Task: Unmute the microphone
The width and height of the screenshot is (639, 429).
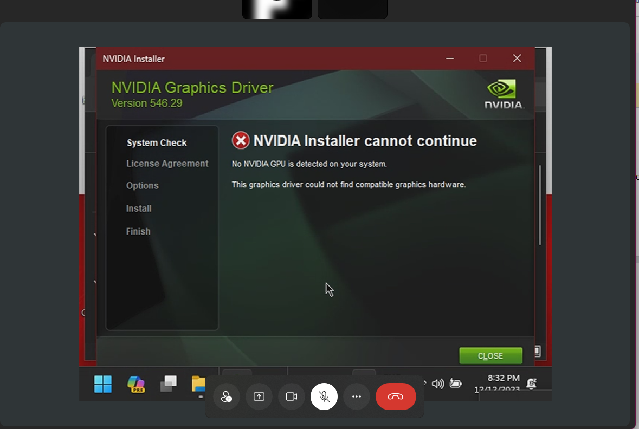Action: (324, 396)
